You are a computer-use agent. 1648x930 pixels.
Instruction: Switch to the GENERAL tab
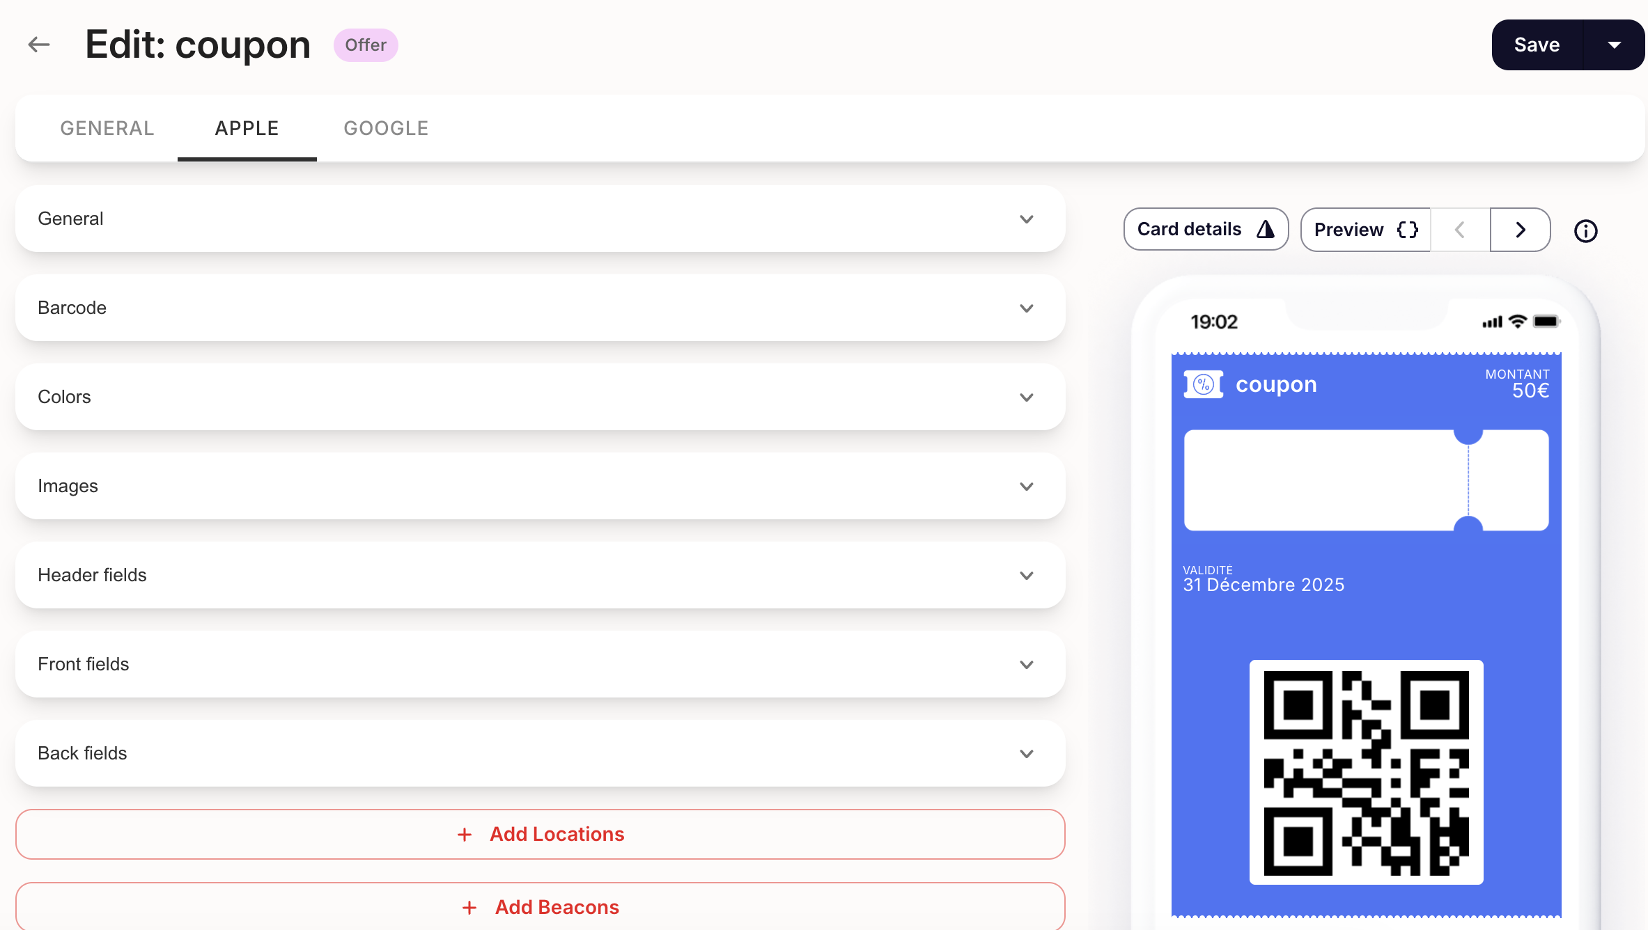(x=107, y=128)
